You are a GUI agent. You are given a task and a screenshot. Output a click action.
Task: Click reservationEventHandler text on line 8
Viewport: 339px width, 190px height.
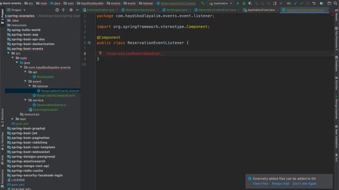(x=133, y=53)
